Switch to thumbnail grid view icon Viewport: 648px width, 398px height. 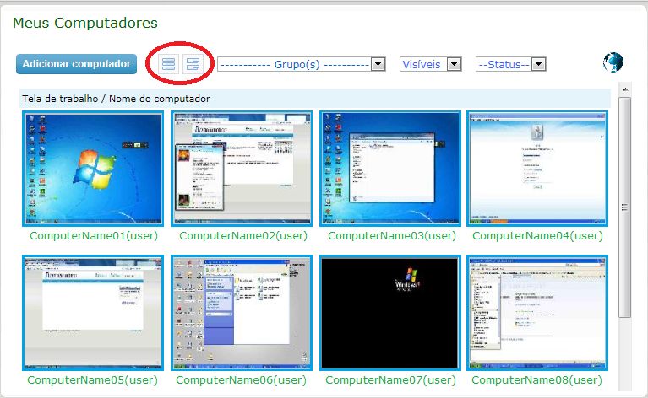[193, 64]
